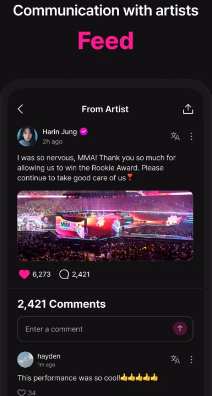Translate hayden's comment using the translate icon
The image size is (212, 396).
tap(175, 359)
